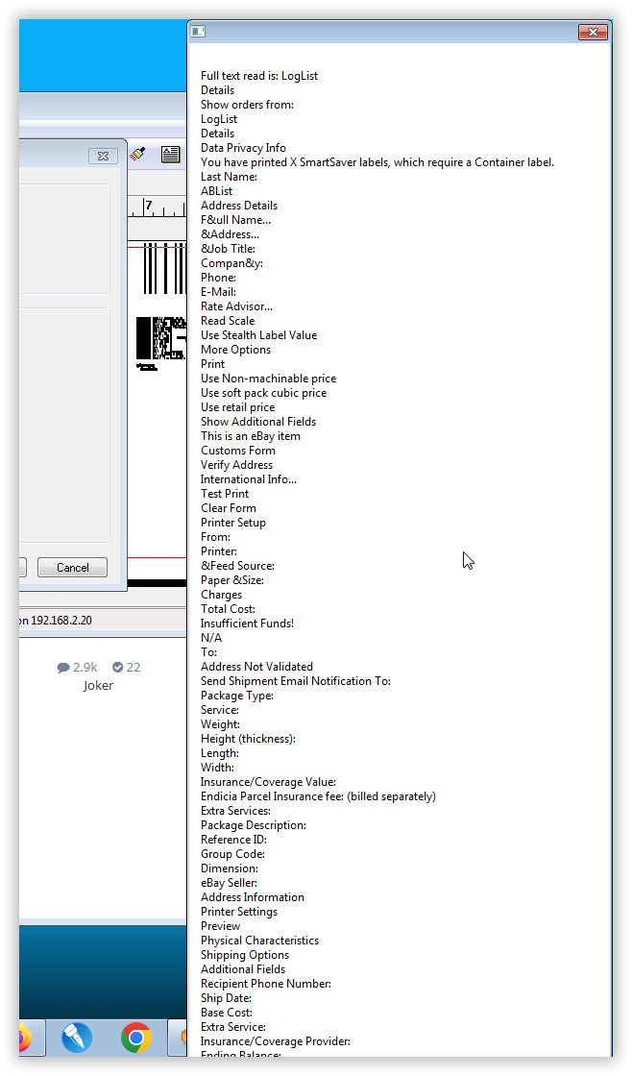The height and width of the screenshot is (1076, 632).
Task: Click 'Endicia Parcel Insurance fee' line
Action: point(319,796)
